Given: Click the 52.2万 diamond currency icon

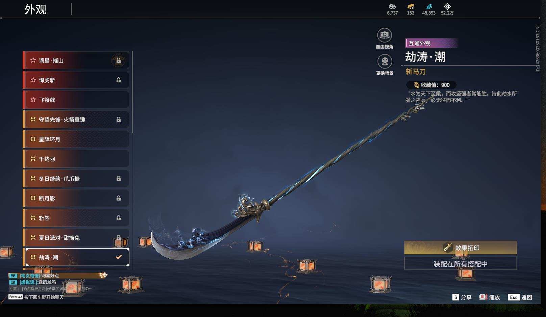Looking at the screenshot, I should click(447, 6).
